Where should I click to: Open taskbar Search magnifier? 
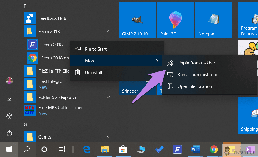click(27, 149)
